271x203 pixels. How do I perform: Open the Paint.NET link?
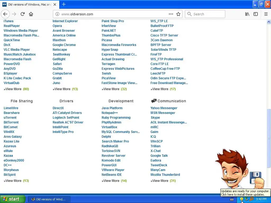(x=109, y=31)
